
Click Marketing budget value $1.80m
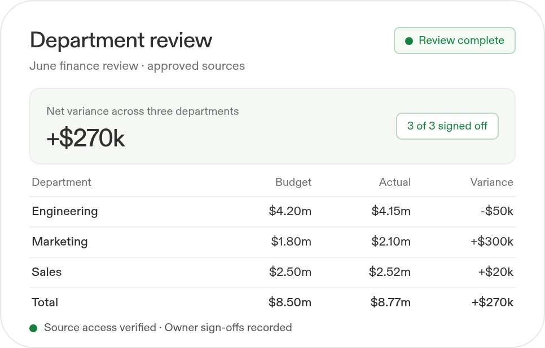pos(291,242)
